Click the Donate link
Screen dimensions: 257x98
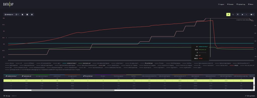click(230, 4)
